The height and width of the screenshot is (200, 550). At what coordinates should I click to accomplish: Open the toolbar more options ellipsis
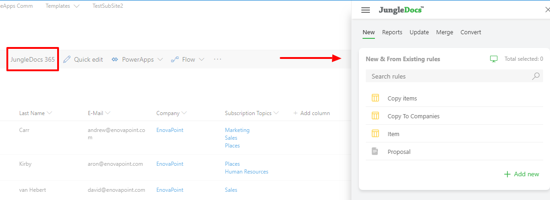tap(218, 59)
